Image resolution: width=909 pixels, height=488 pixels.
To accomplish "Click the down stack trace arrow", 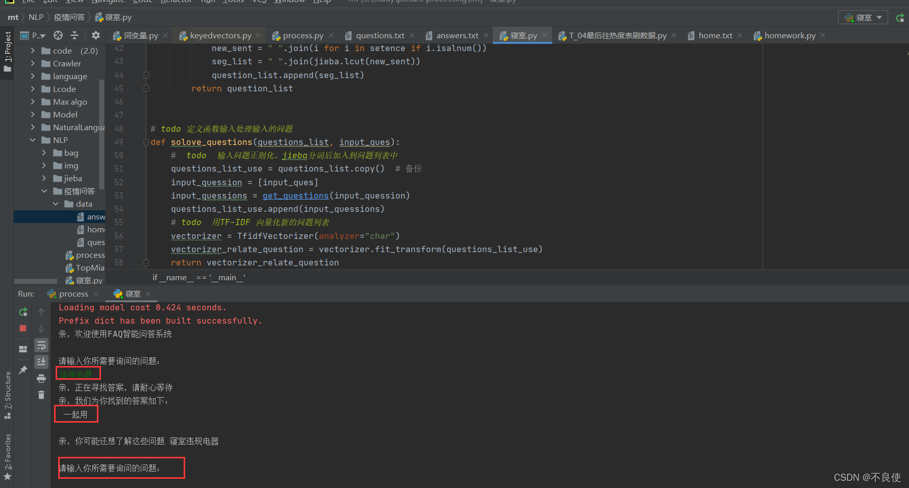I will coord(41,329).
